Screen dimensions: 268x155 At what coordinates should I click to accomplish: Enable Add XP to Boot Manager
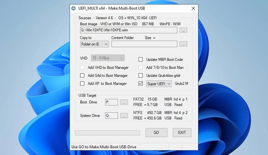coord(82,84)
